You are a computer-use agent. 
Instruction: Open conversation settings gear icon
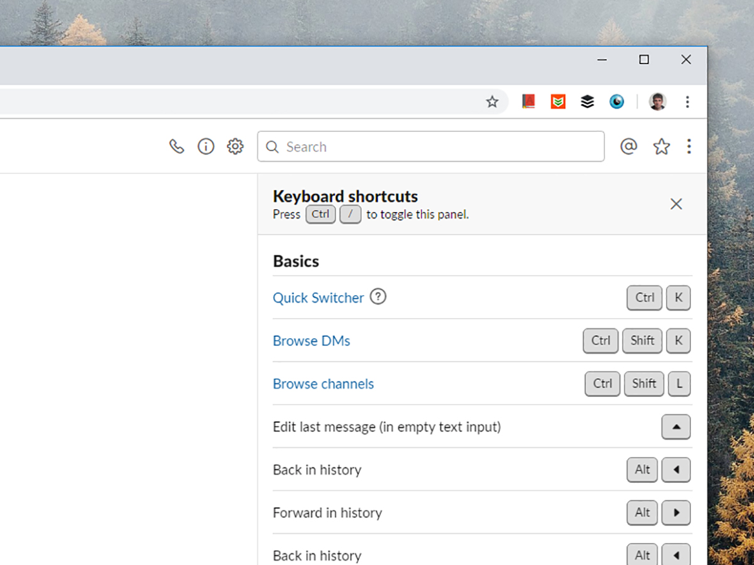pos(236,147)
